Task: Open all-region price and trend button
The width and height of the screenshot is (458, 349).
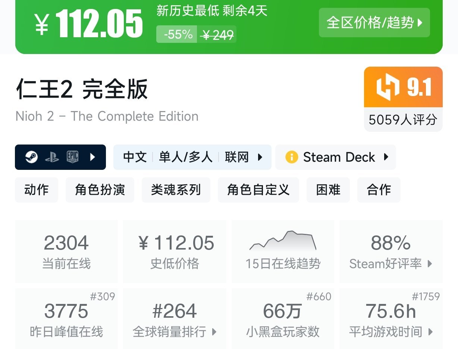Action: [374, 23]
